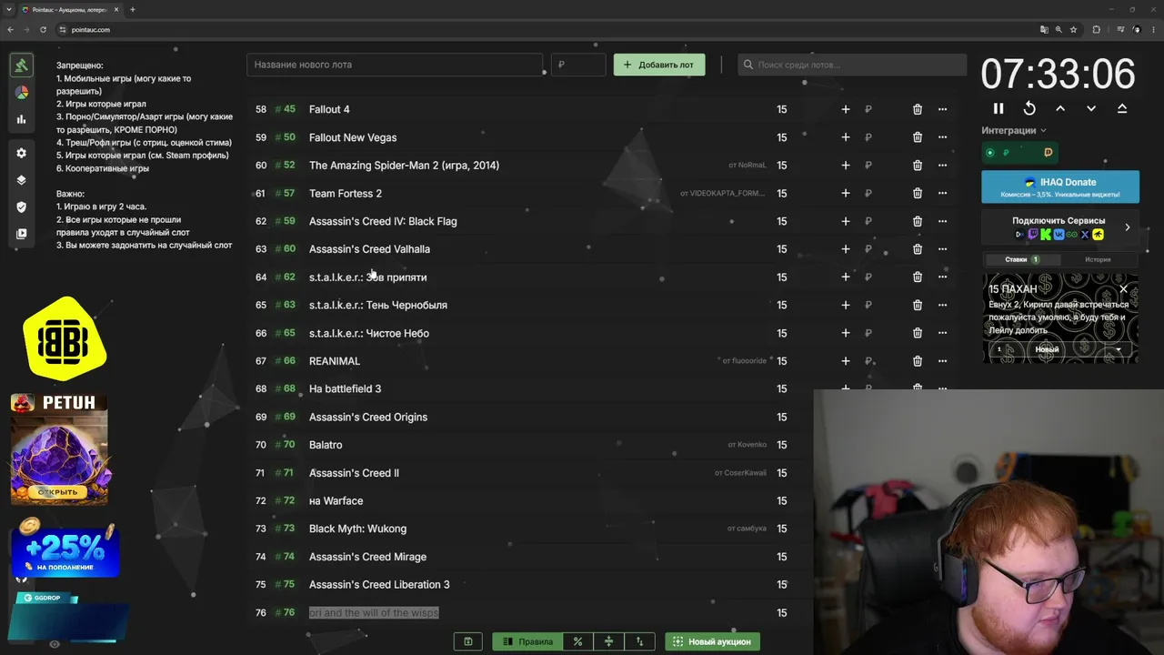Open more options for The Amazing Spider-Man 2
1164x655 pixels.
tap(942, 166)
